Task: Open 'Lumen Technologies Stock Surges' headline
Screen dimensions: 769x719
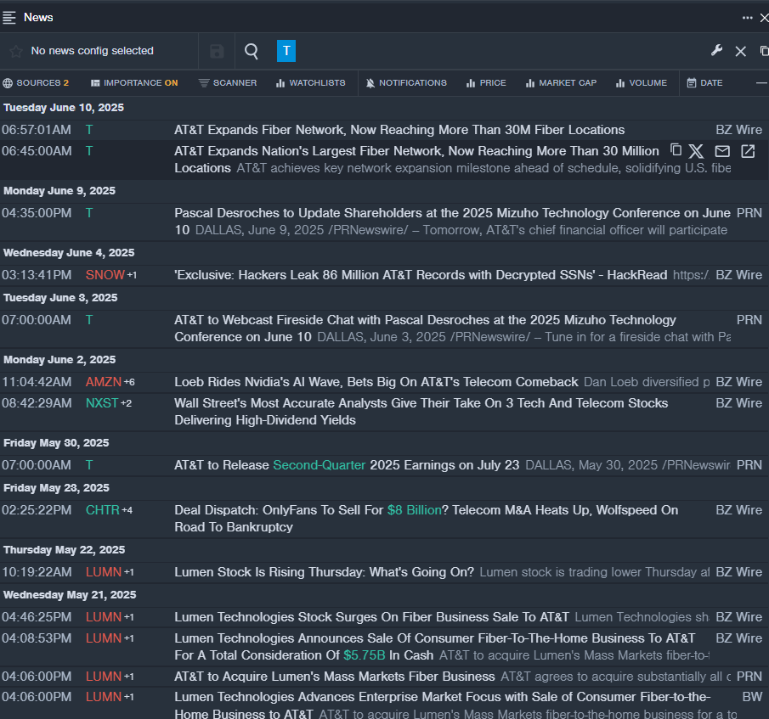Action: pos(371,616)
